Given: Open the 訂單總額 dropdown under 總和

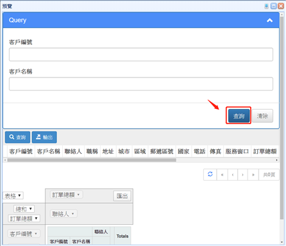Looking at the screenshot, I should tap(24, 218).
